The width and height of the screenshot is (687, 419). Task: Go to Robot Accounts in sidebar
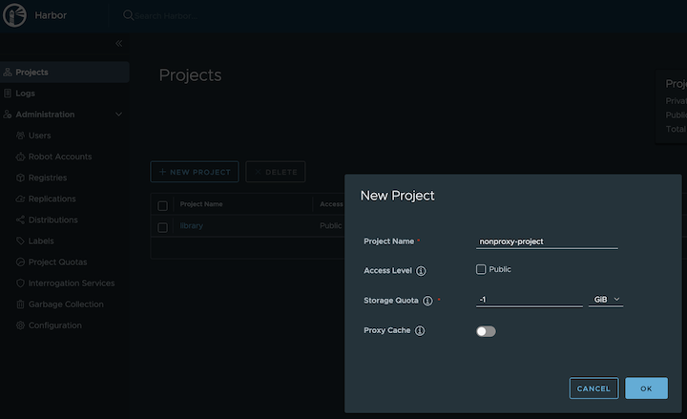[60, 157]
